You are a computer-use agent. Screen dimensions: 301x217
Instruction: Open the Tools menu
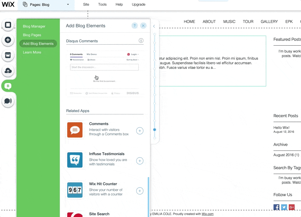(102, 4)
